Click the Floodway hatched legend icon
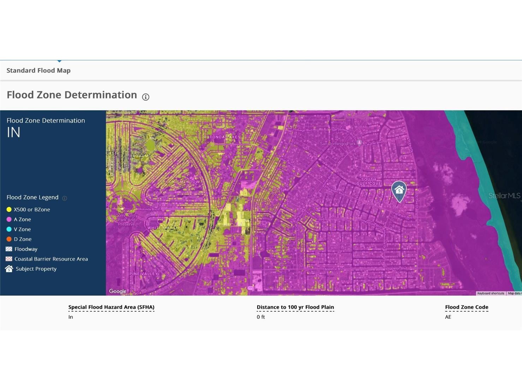The image size is (522, 391). tap(9, 249)
